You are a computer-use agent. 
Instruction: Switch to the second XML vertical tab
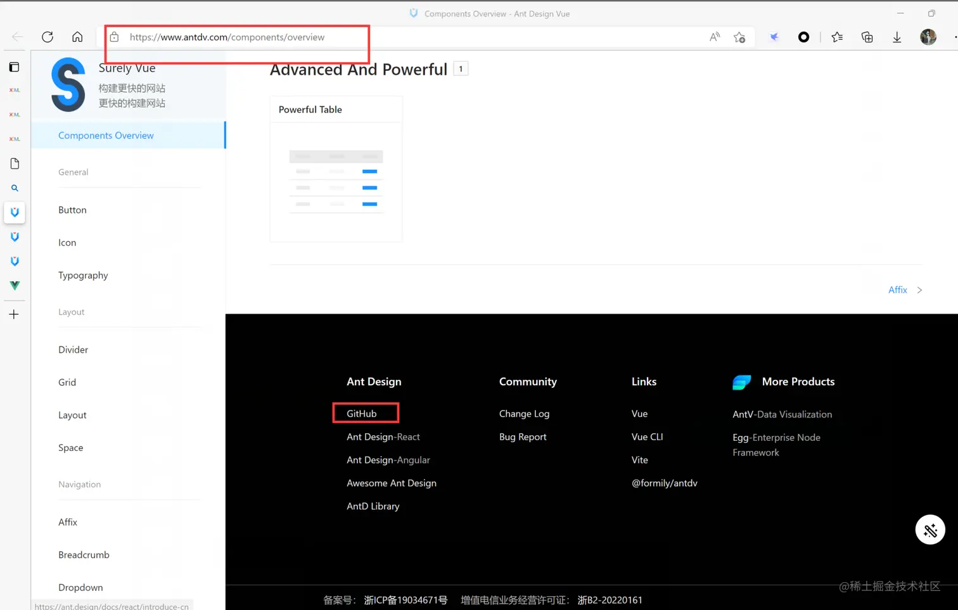tap(15, 115)
